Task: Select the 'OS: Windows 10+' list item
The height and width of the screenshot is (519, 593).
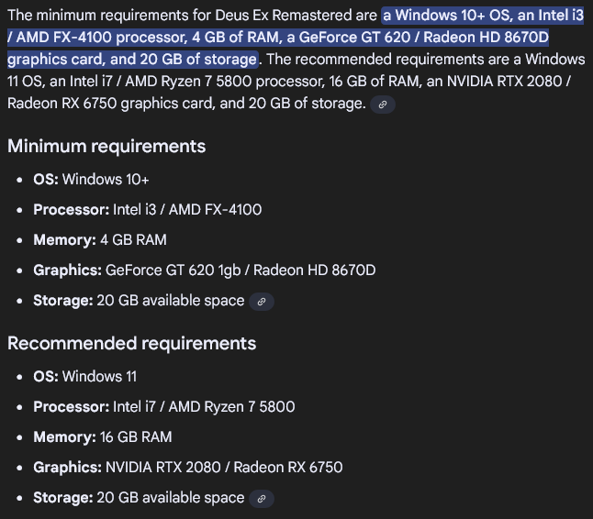Action: coord(91,179)
